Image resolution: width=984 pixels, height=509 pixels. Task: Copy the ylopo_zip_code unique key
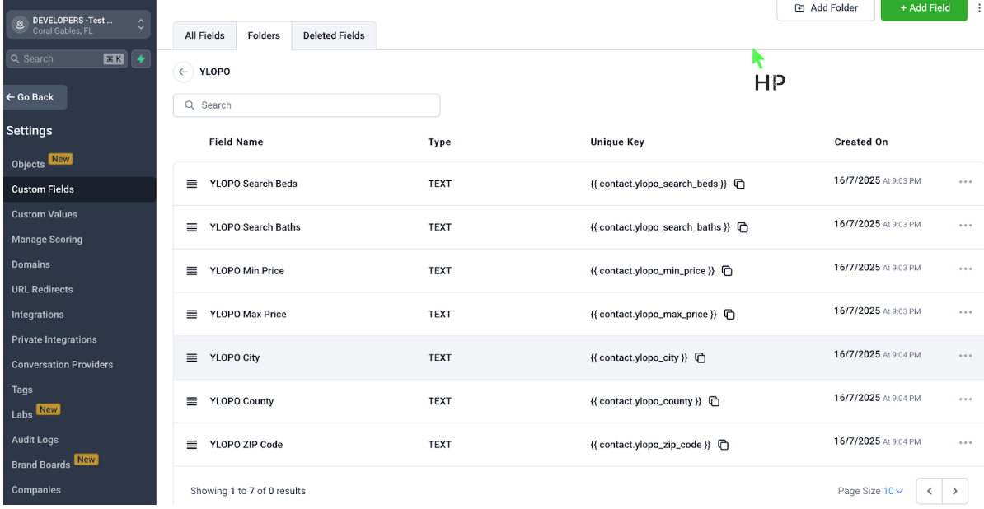(723, 445)
